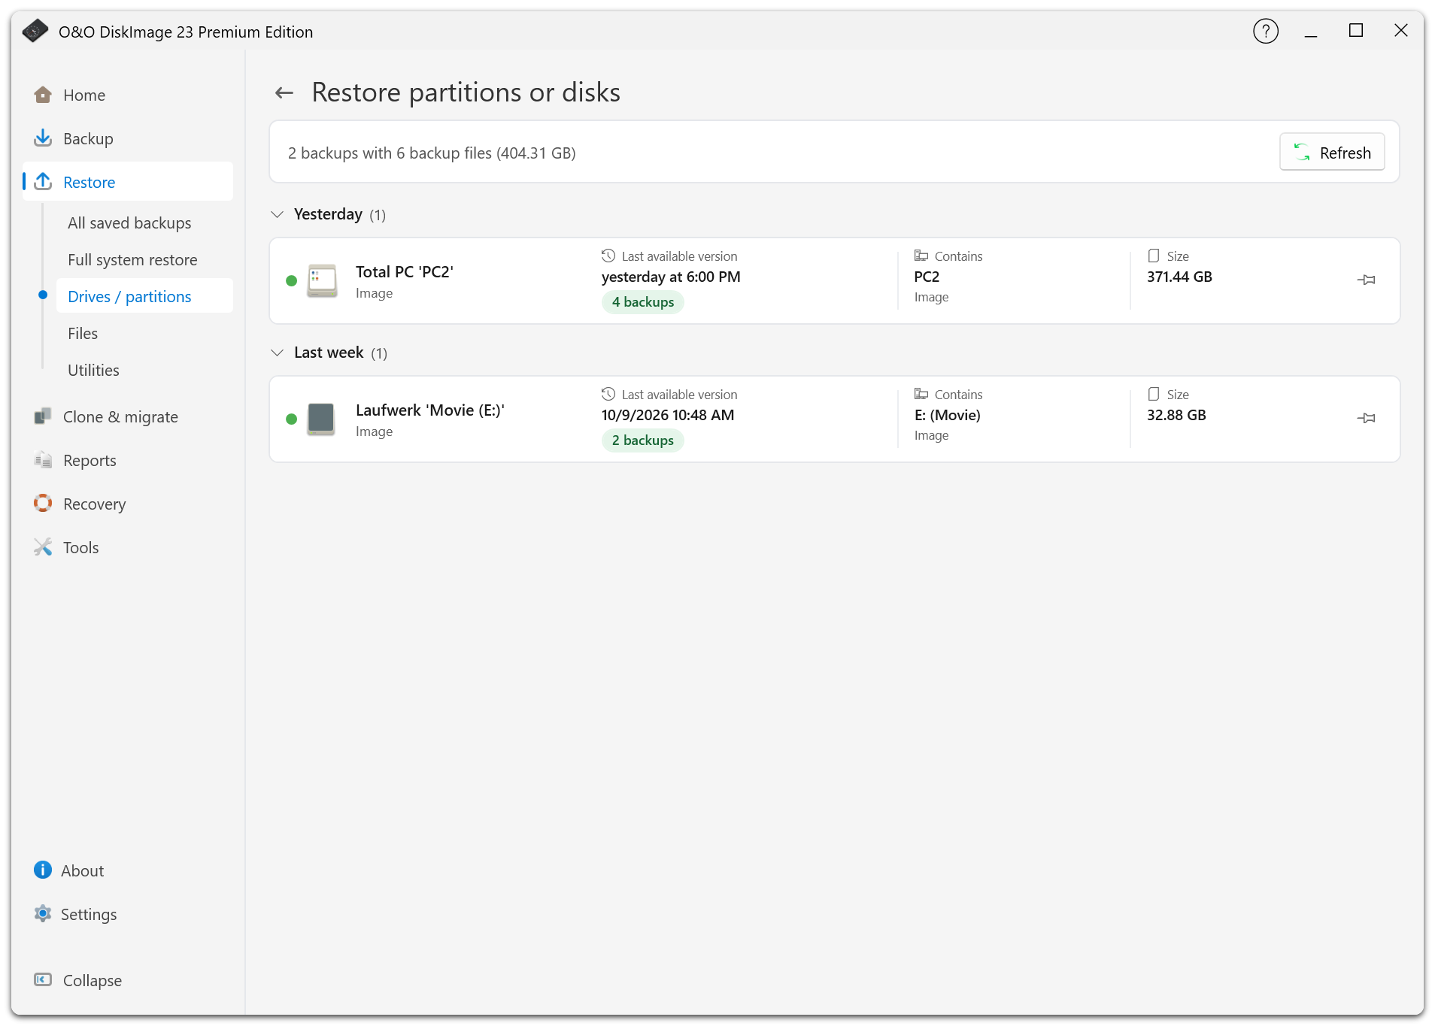Click the Size icon in PC2 row
This screenshot has height=1026, width=1435.
pos(1154,256)
